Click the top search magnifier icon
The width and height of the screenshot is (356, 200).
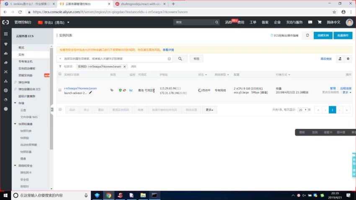tap(217, 22)
